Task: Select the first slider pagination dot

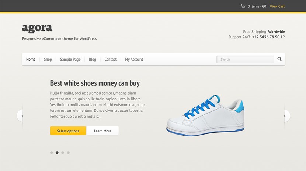Action: tap(52, 153)
